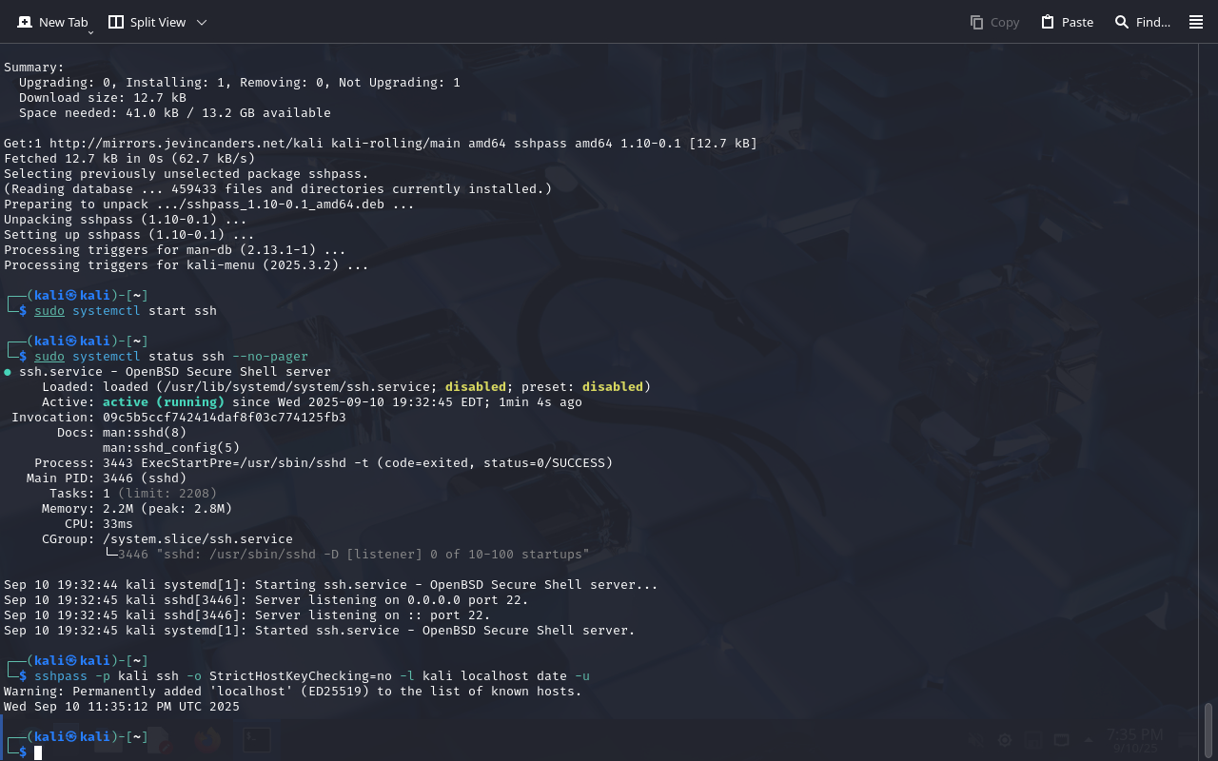Click 'man:sshd_config(5)' docs entry
The width and height of the screenshot is (1218, 761).
(x=171, y=448)
